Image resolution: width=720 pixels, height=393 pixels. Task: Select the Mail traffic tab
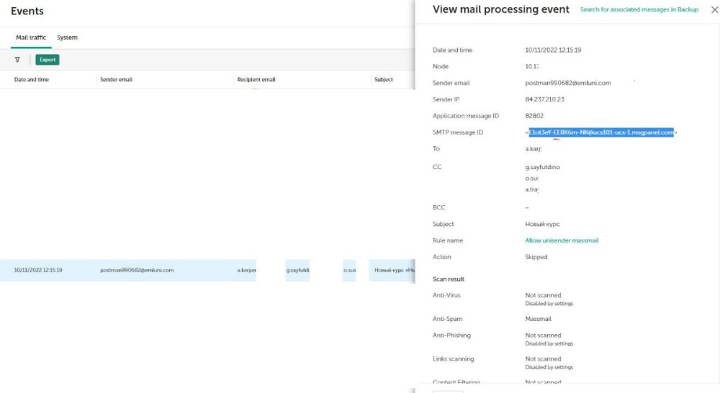click(x=31, y=37)
